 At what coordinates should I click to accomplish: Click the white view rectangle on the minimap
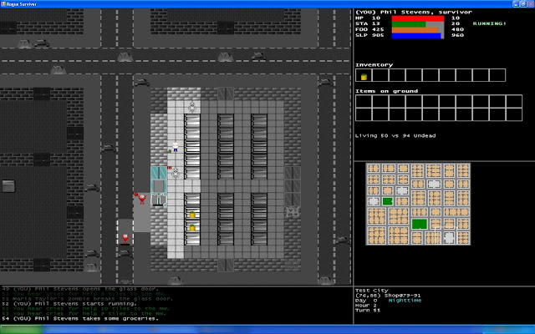[x=446, y=235]
